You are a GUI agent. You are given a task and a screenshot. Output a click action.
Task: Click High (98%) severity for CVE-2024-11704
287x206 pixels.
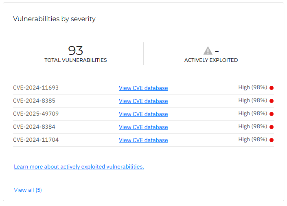pyautogui.click(x=252, y=140)
